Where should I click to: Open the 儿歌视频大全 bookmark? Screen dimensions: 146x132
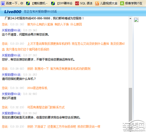coord(109,3)
